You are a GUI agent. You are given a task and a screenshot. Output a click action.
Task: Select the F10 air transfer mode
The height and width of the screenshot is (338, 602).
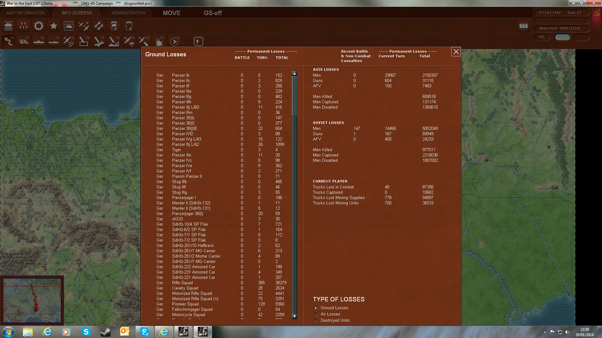click(144, 41)
